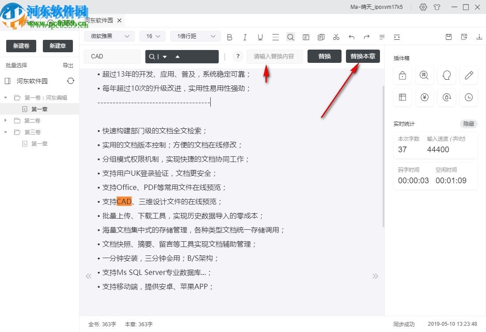Open the lock plugin in the plugin box

(402, 75)
